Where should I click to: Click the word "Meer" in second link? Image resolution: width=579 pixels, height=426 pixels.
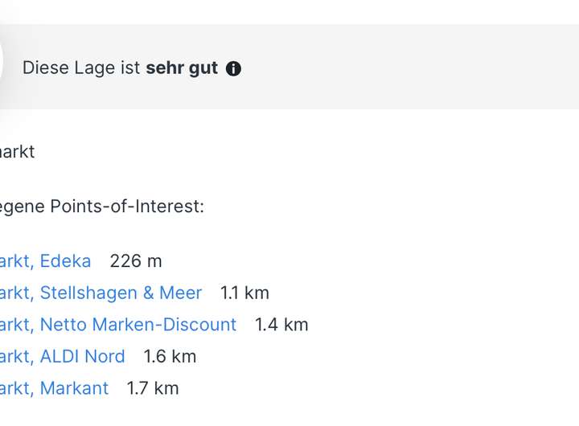point(181,293)
